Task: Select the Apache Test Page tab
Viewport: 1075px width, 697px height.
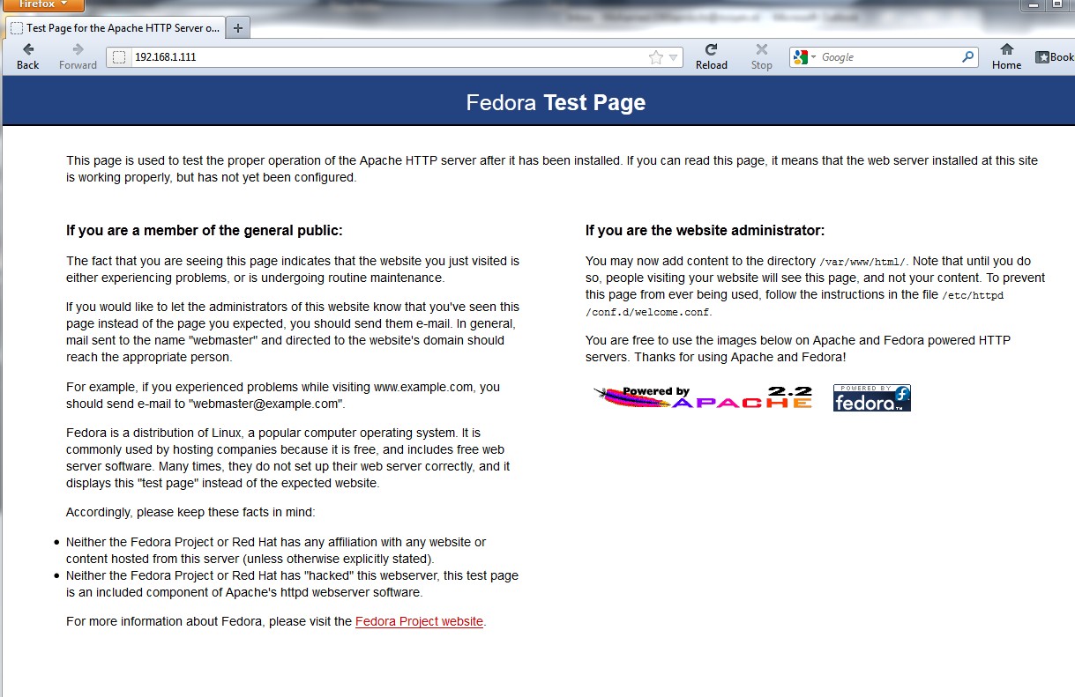Action: [115, 28]
